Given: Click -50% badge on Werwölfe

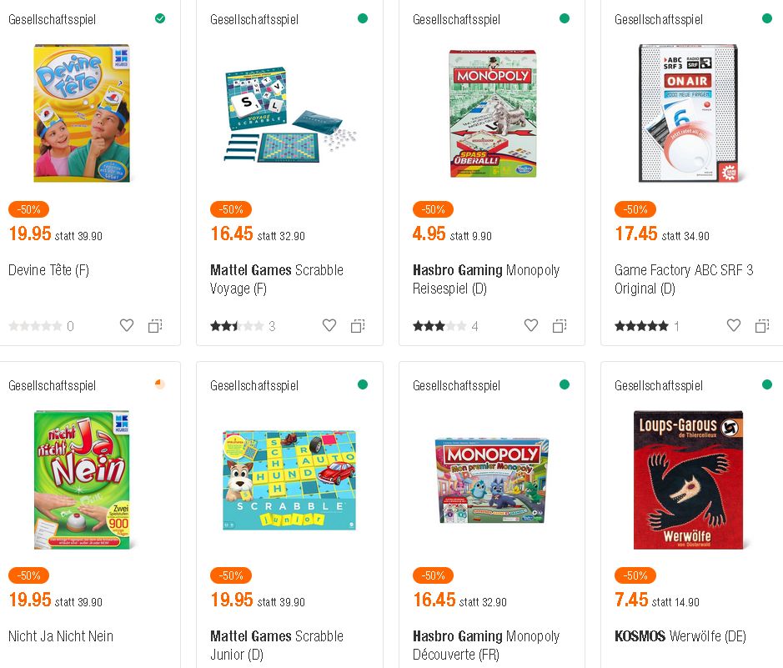Looking at the screenshot, I should (x=635, y=575).
